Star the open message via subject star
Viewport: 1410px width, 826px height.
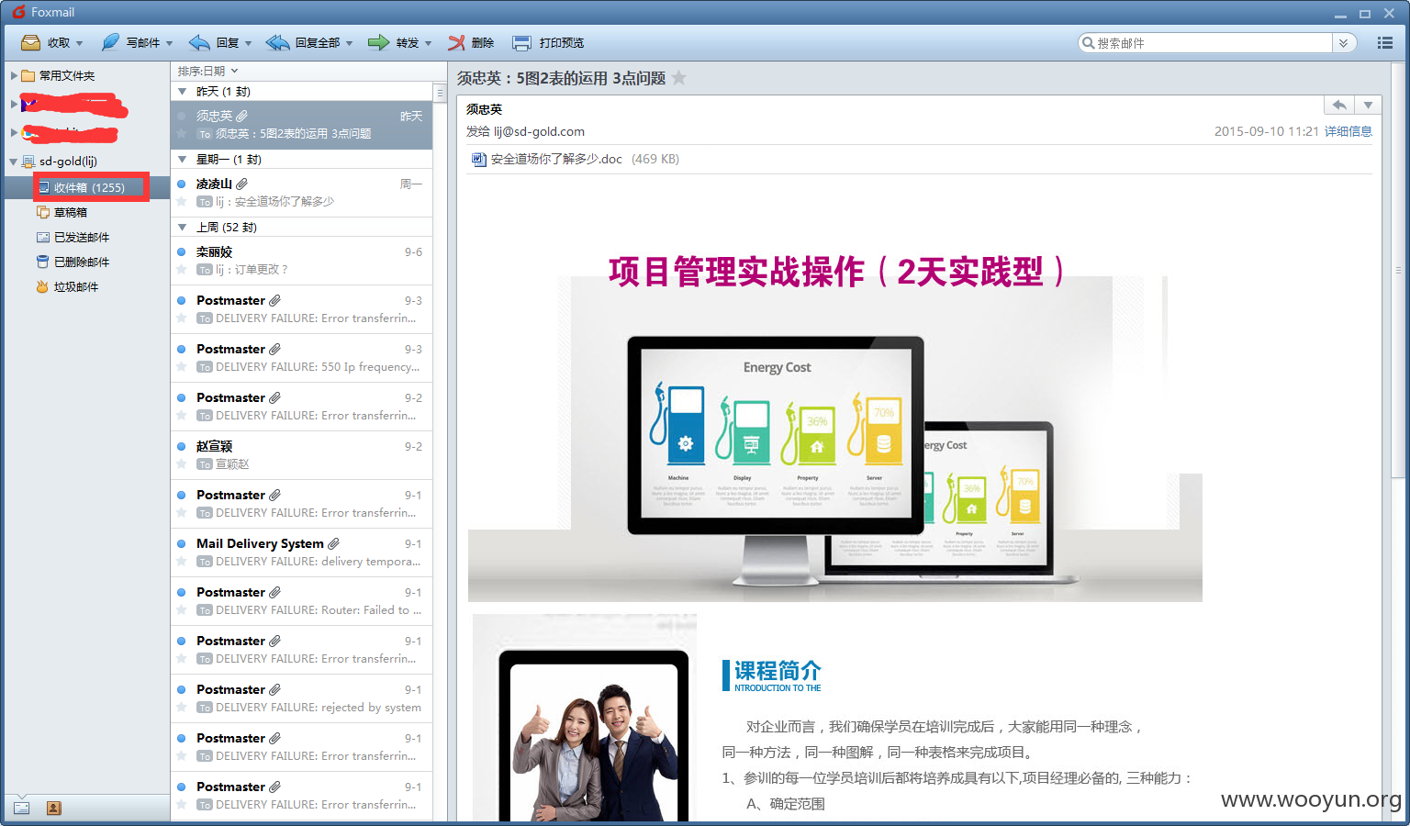[679, 78]
